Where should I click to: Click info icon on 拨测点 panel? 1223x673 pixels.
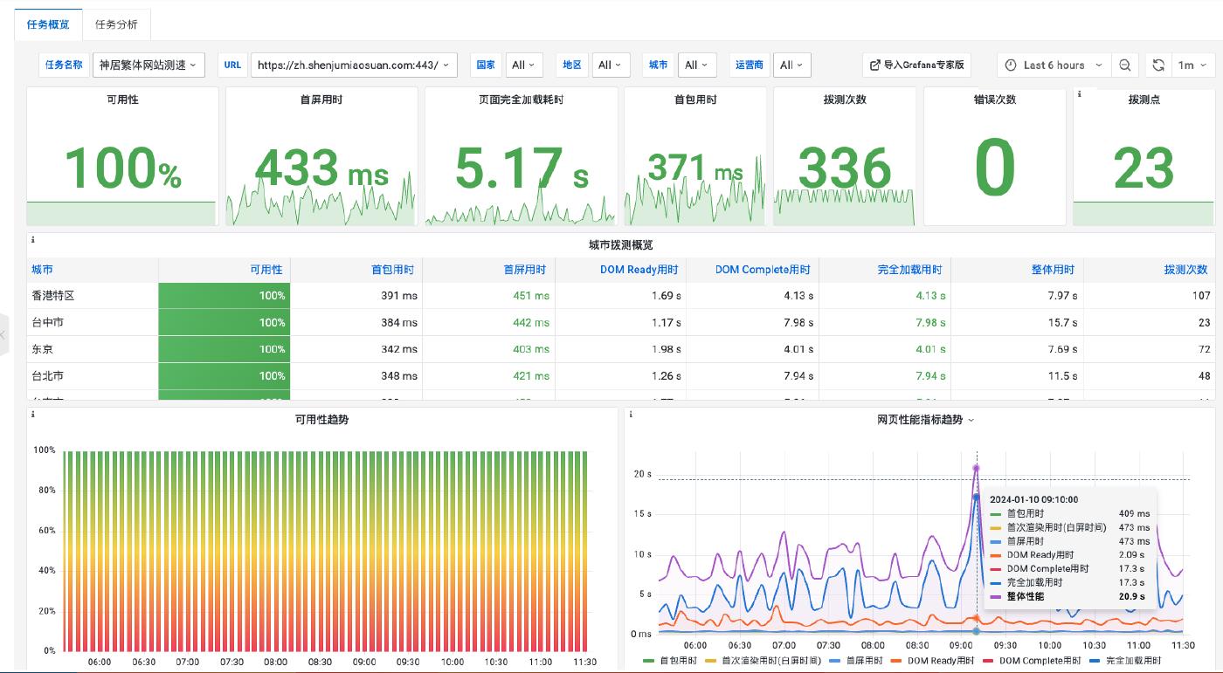click(x=1080, y=93)
